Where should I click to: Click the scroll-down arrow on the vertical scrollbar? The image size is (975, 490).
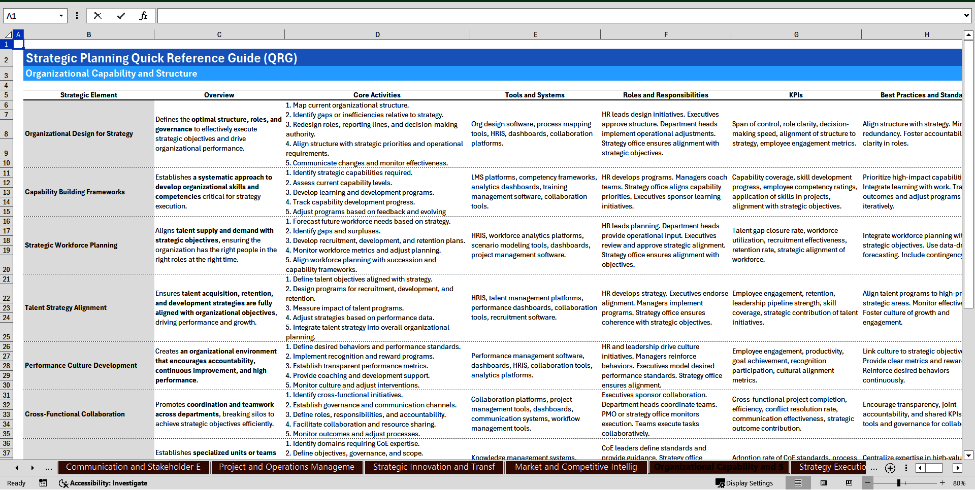[969, 456]
